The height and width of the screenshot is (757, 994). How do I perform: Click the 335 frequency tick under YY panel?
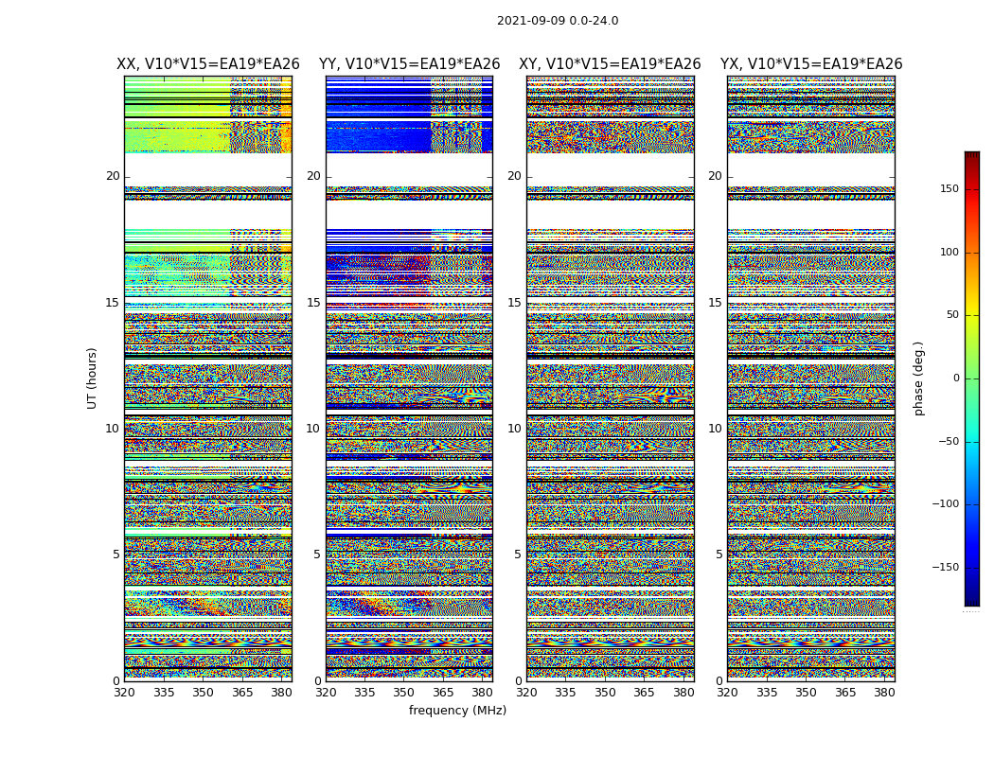(x=364, y=693)
